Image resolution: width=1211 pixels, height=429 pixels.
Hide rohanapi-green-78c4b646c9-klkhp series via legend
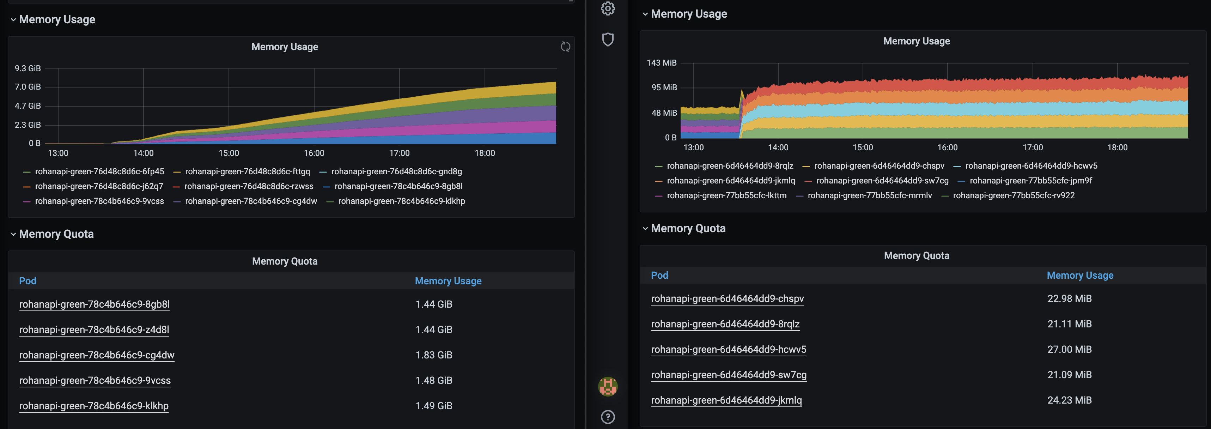402,201
